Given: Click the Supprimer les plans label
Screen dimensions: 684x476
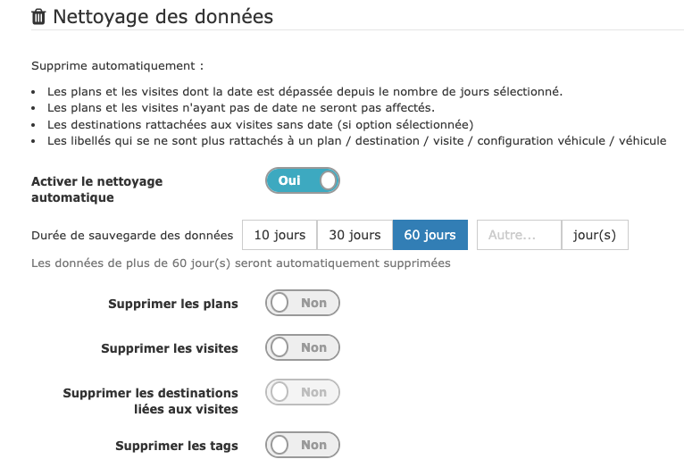Looking at the screenshot, I should pos(173,304).
